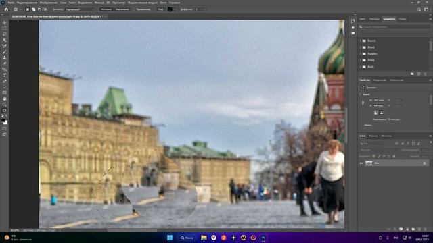Click the pattern preview swatch in options bar
433x243 pixels.
170,9
